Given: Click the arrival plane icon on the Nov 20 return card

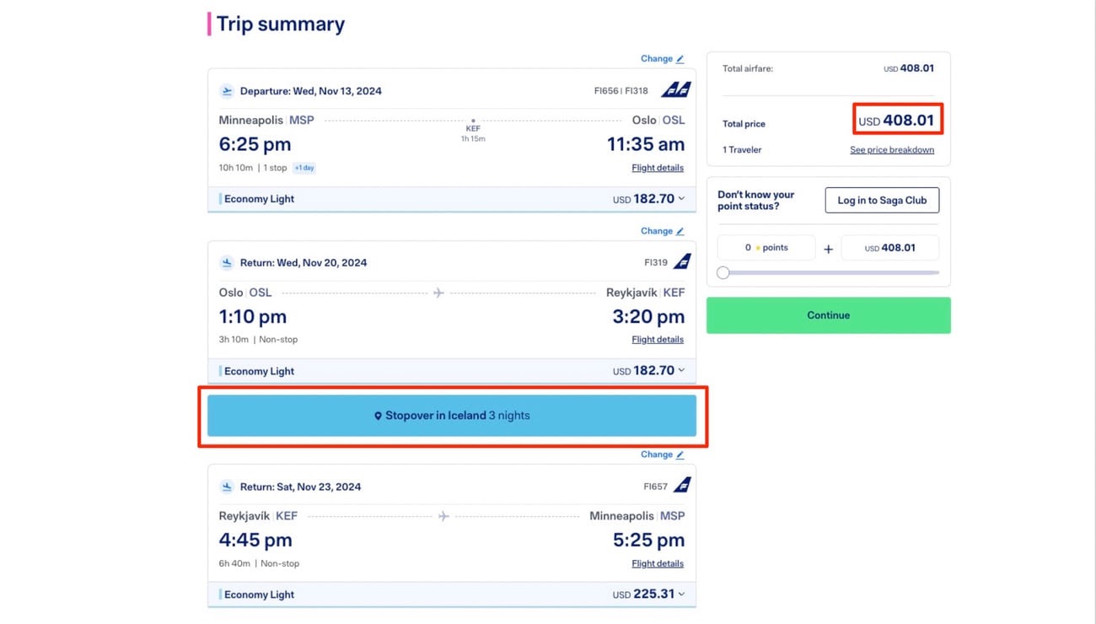Looking at the screenshot, I should pos(227,262).
